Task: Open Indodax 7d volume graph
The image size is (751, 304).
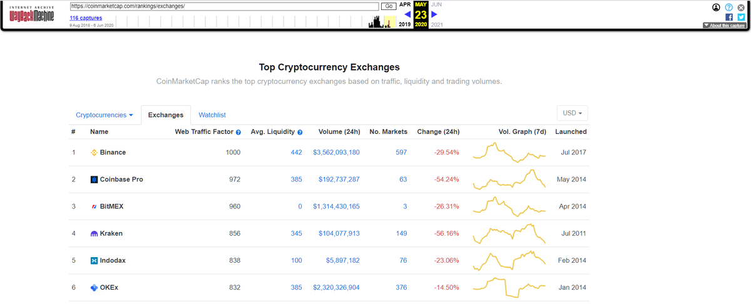Action: (x=509, y=260)
